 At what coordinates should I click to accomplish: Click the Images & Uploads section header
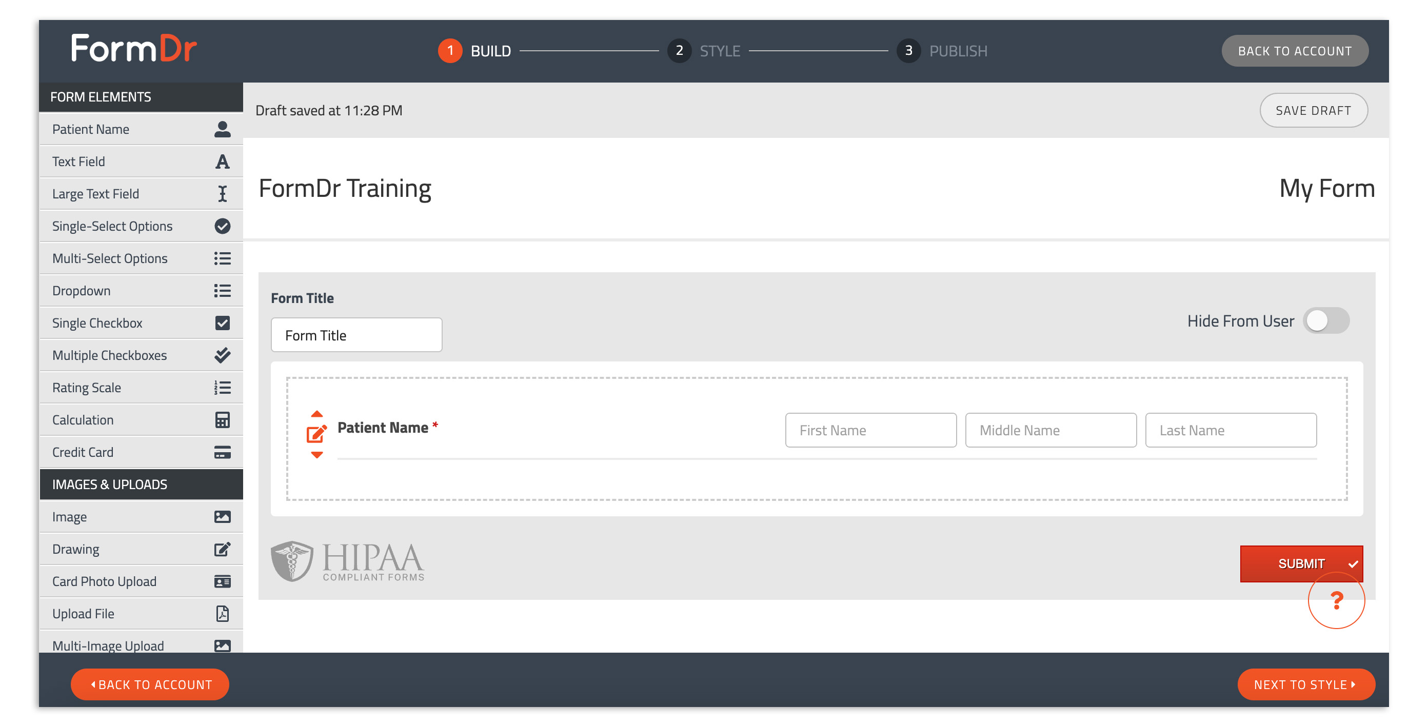pos(142,485)
